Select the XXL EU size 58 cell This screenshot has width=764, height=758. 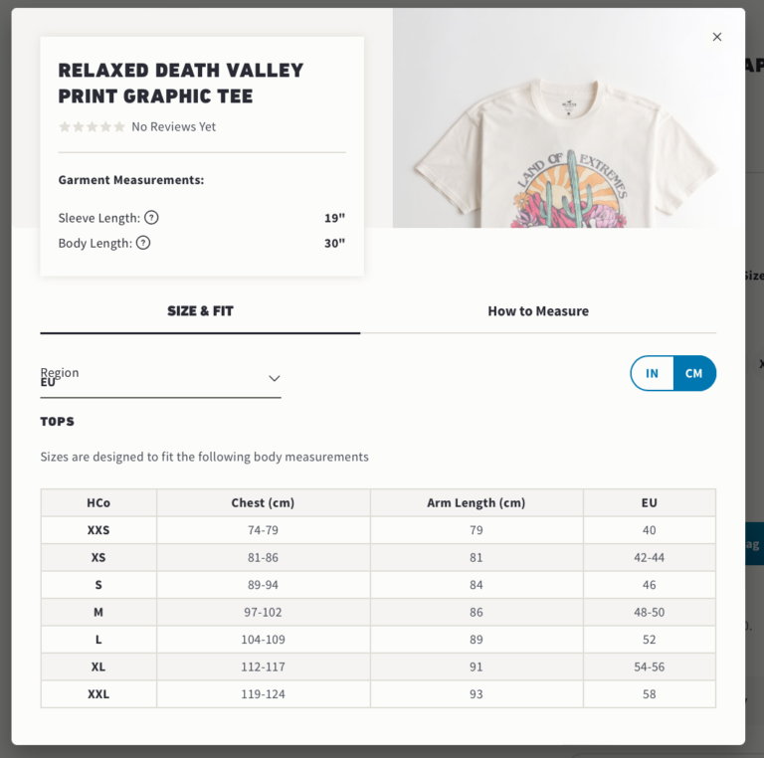click(650, 694)
